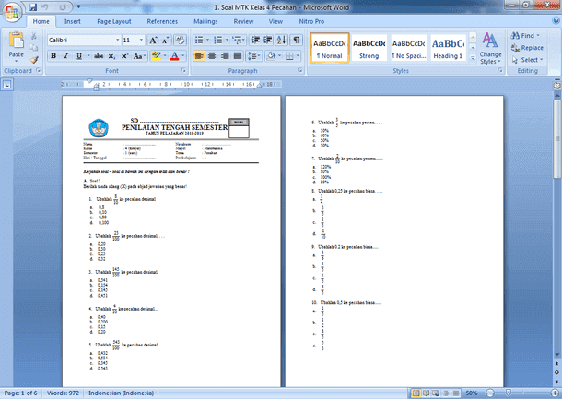Image resolution: width=562 pixels, height=399 pixels.
Task: Open the References tab
Action: coord(162,21)
